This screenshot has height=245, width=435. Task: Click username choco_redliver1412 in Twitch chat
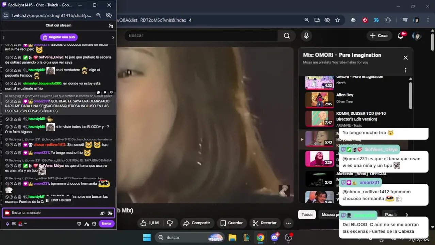click(x=50, y=145)
